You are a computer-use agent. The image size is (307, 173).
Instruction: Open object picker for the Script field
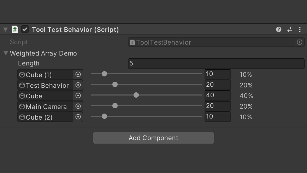(x=300, y=42)
